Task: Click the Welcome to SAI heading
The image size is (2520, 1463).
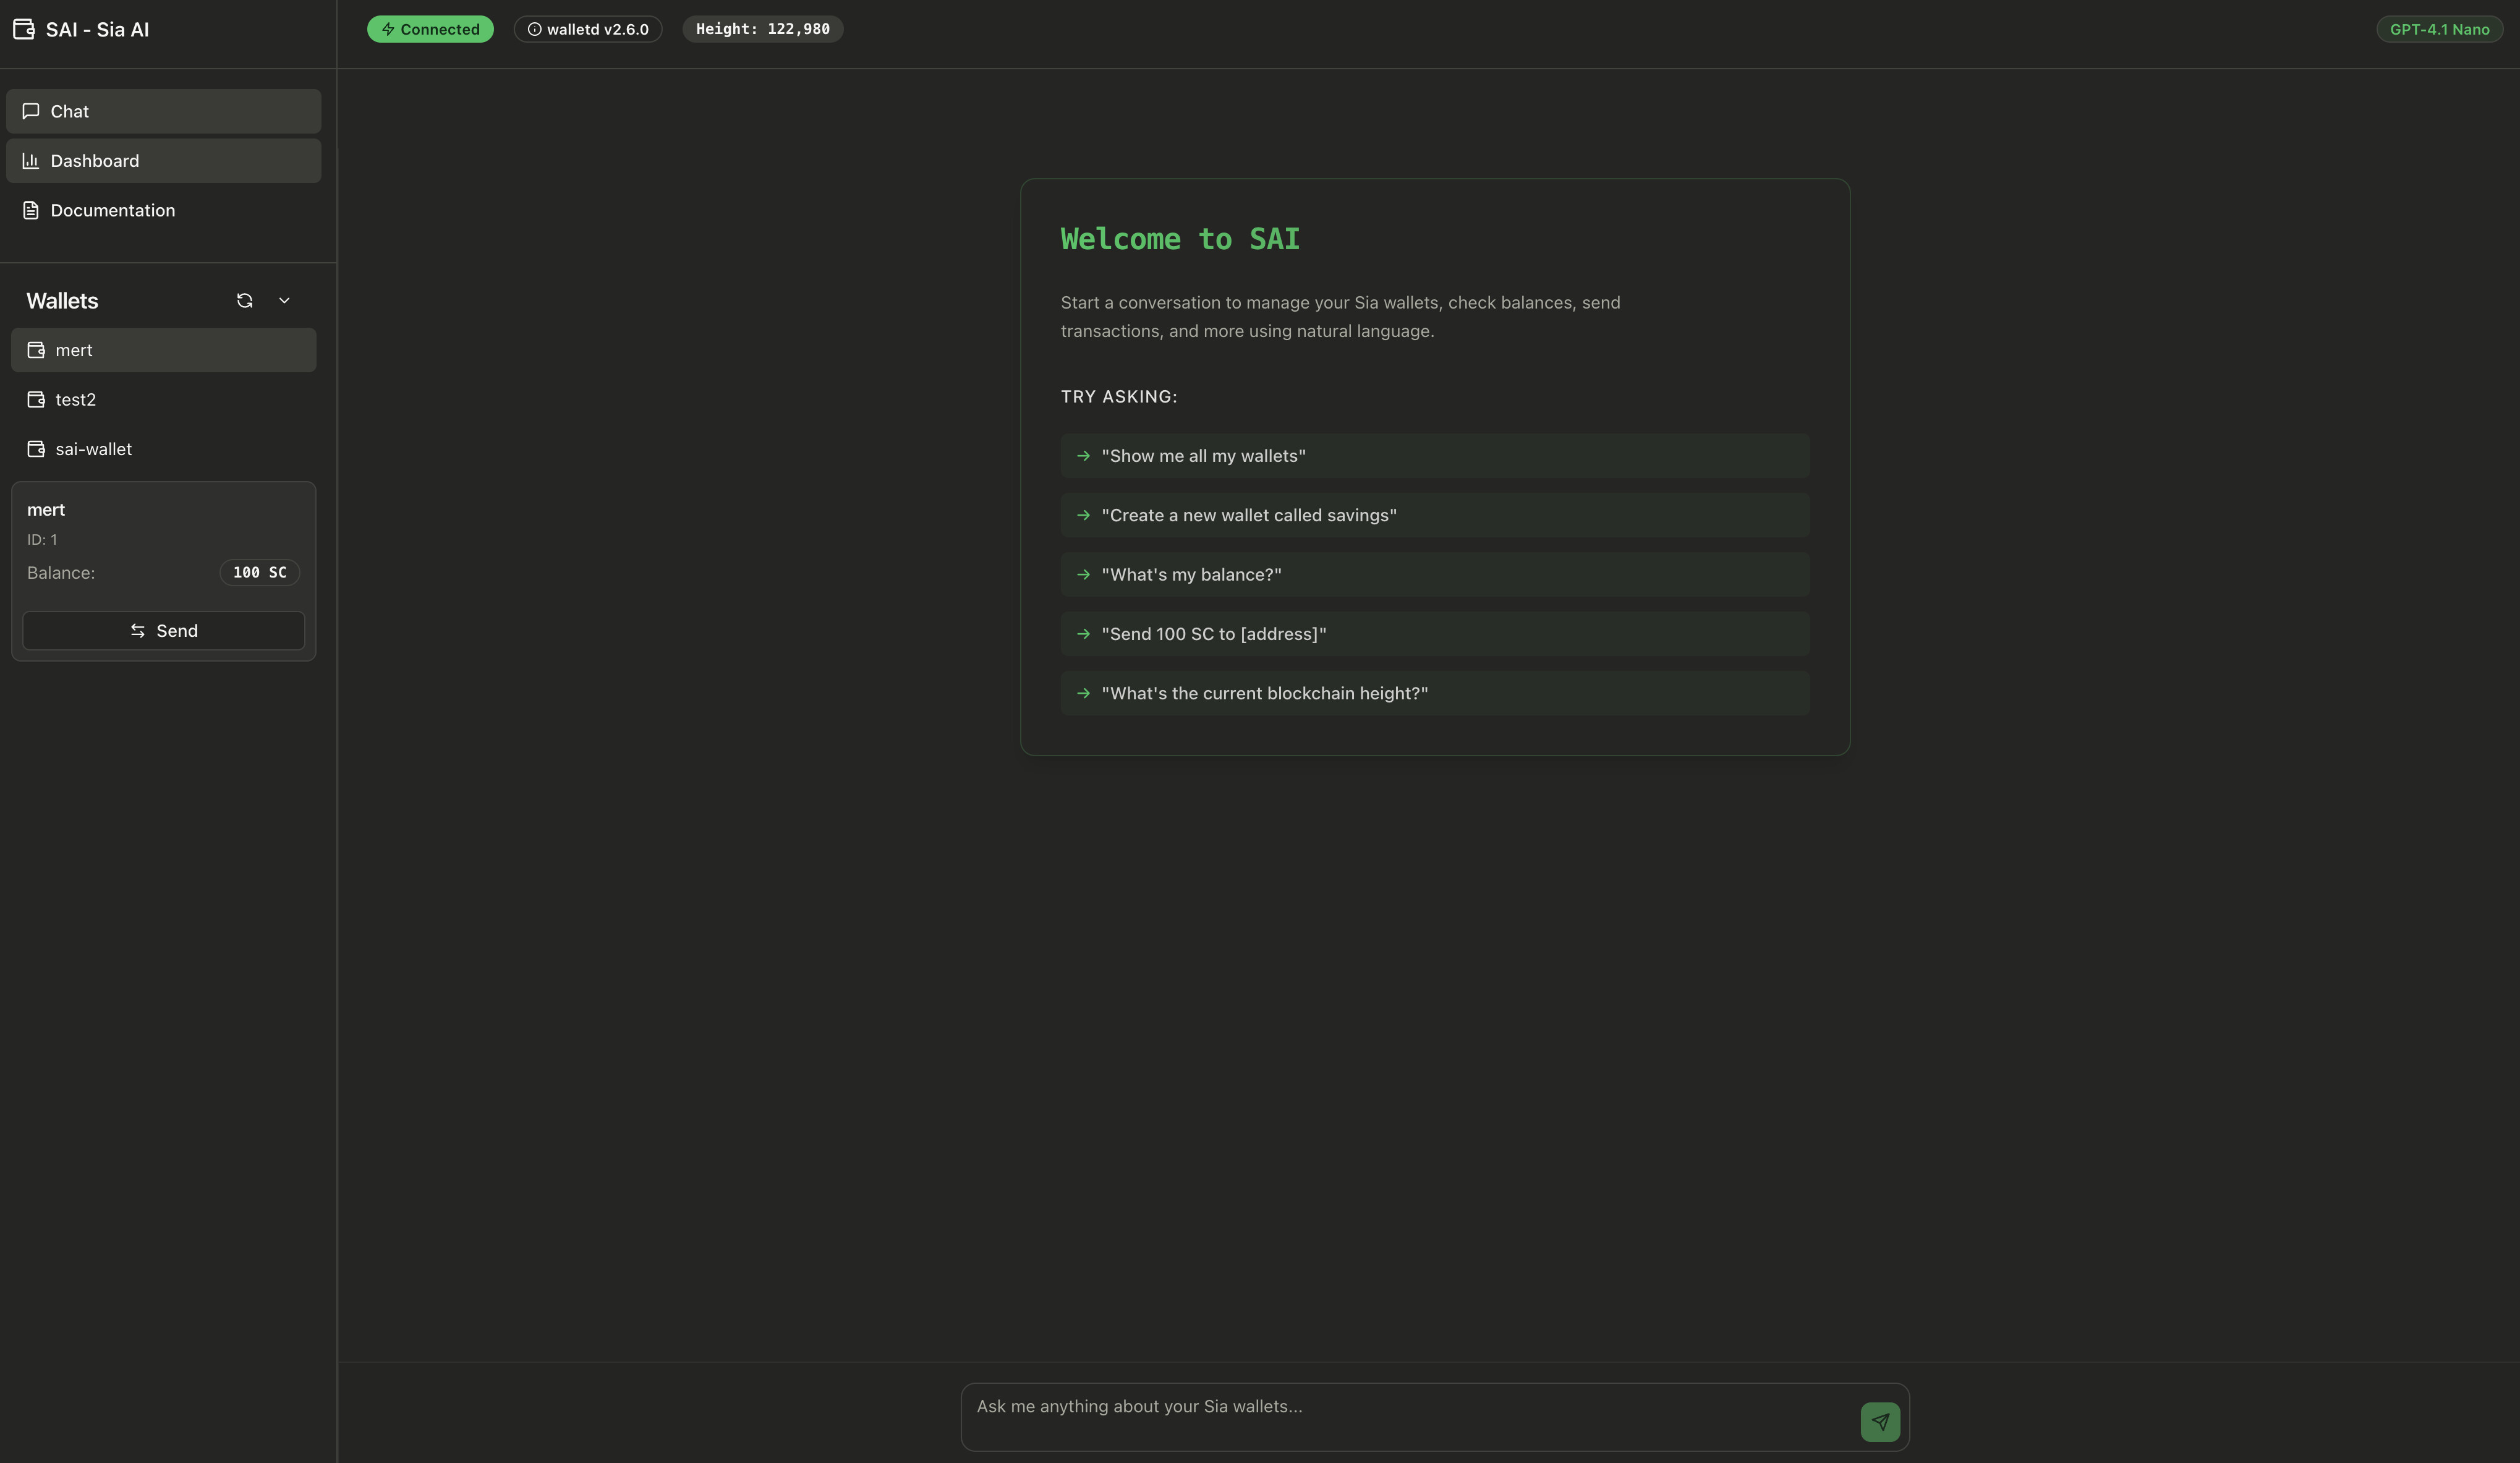Action: pos(1180,239)
